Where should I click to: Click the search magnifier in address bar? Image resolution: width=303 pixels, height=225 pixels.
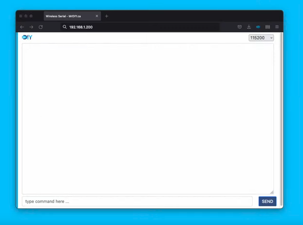coord(65,27)
